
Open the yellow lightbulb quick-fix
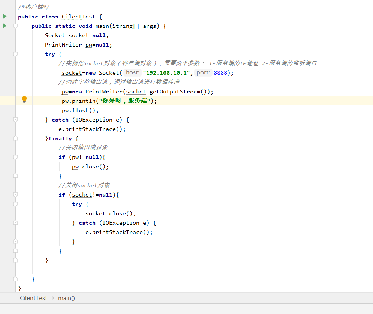pos(24,99)
